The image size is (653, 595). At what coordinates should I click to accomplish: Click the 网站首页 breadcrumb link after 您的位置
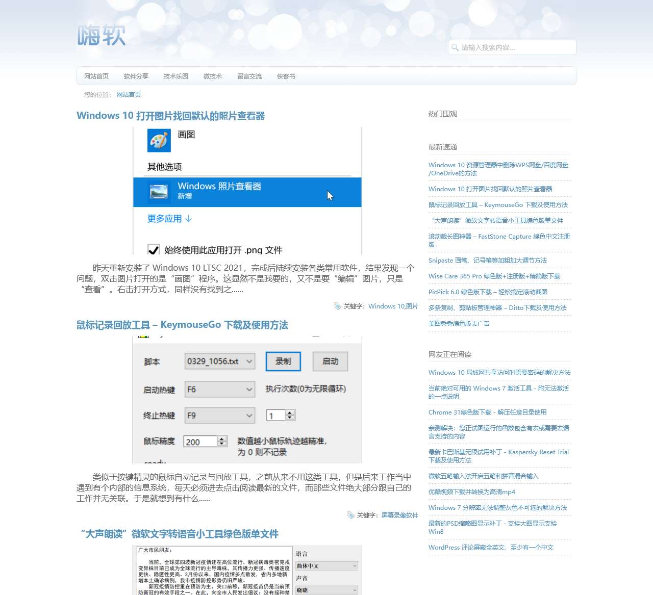tap(129, 95)
